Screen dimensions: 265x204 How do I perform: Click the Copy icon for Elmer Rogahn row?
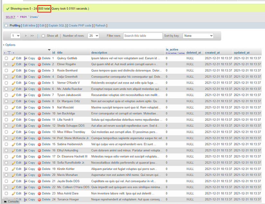(25, 64)
